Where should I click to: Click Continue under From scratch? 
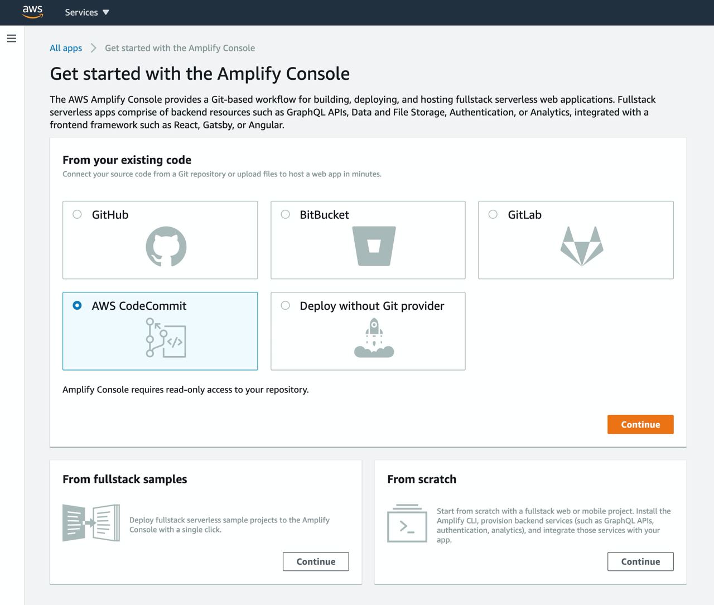tap(640, 561)
